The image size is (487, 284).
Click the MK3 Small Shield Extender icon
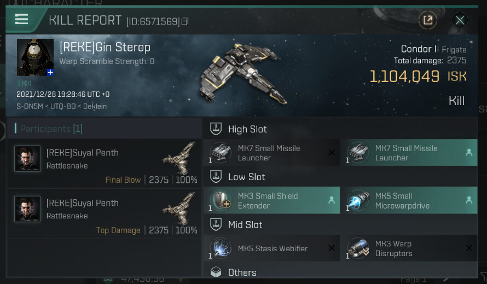click(x=221, y=200)
